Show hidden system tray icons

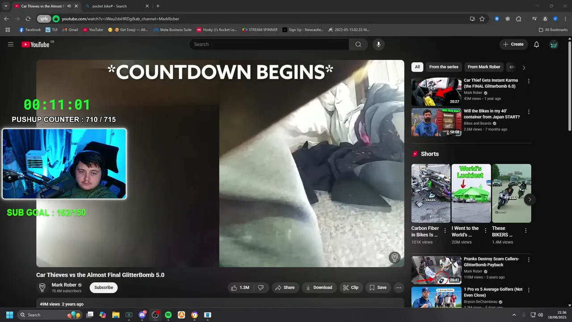click(514, 315)
